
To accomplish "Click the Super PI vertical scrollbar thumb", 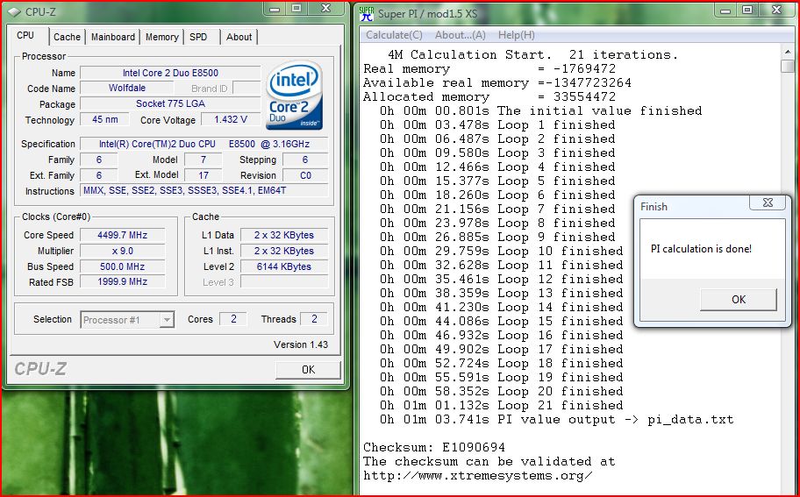I will coord(787,67).
